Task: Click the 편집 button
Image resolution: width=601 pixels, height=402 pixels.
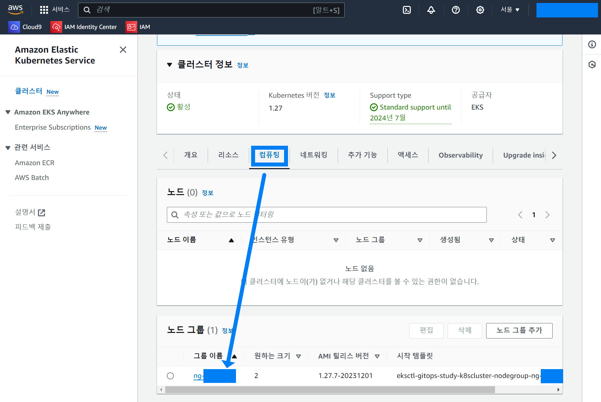Action: pos(426,330)
